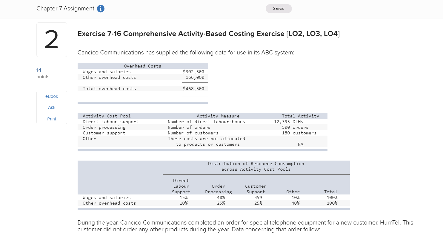Viewport: 443px width, 237px height.
Task: Click the Saved status indicator
Action: coord(279,9)
